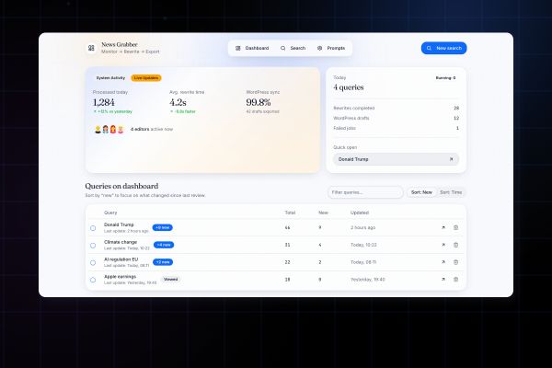Click the WordPress drafts row

(396, 118)
